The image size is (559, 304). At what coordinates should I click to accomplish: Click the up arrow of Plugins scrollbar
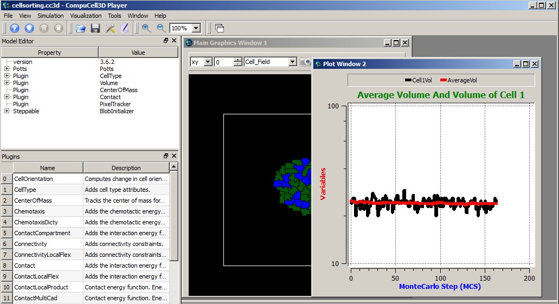coord(174,166)
